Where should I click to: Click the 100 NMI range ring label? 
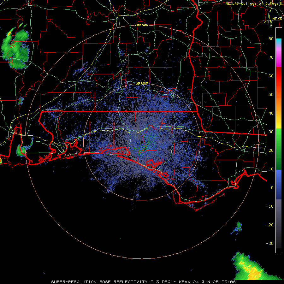coord(142,25)
